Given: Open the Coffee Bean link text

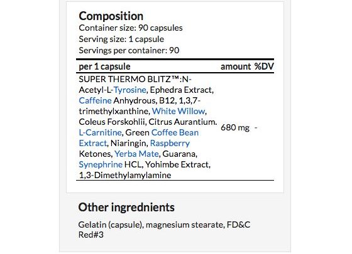Looking at the screenshot, I should pos(175,132).
